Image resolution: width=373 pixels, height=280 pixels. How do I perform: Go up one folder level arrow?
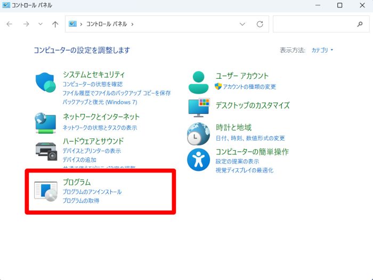tap(55, 24)
